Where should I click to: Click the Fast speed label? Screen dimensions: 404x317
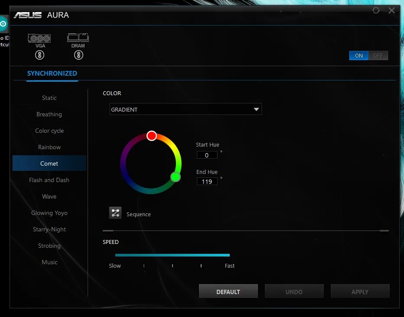click(230, 266)
